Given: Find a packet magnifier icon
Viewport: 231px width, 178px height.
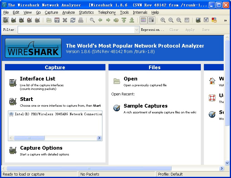Looking at the screenshot, I should click(92, 20).
